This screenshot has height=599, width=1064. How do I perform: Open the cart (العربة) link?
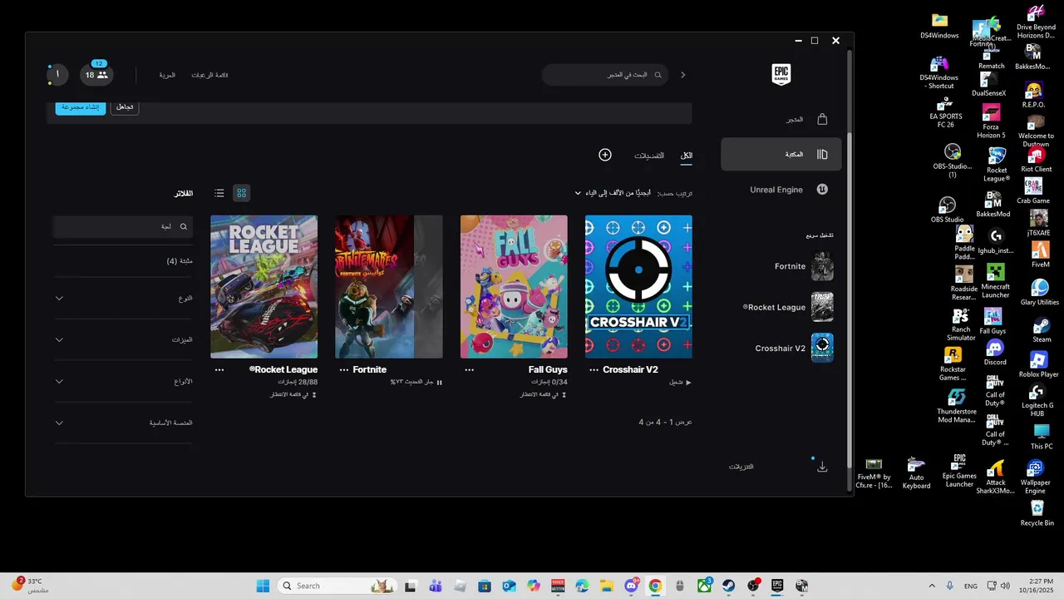[x=167, y=75]
